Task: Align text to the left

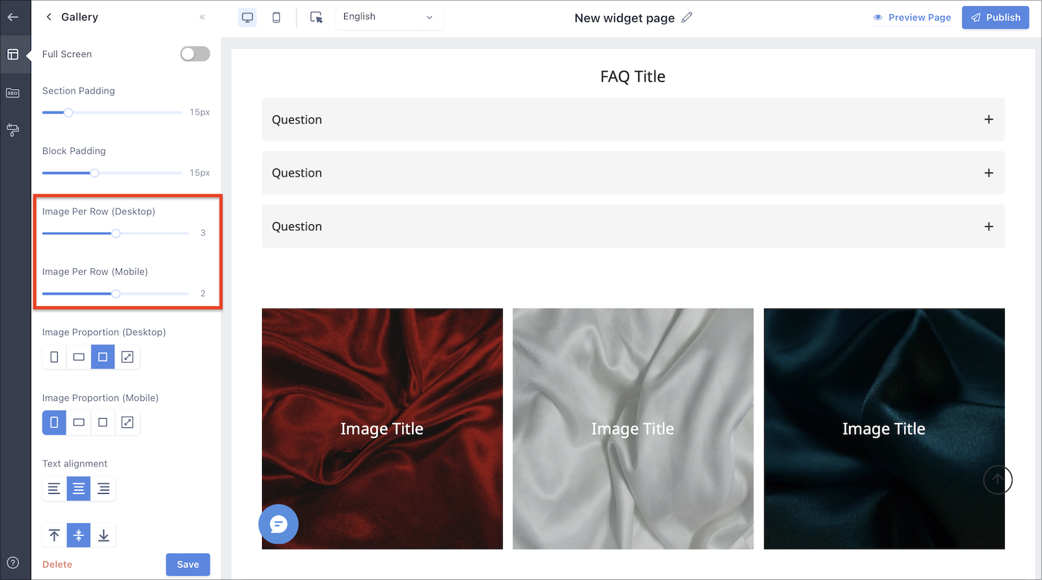Action: [x=54, y=488]
